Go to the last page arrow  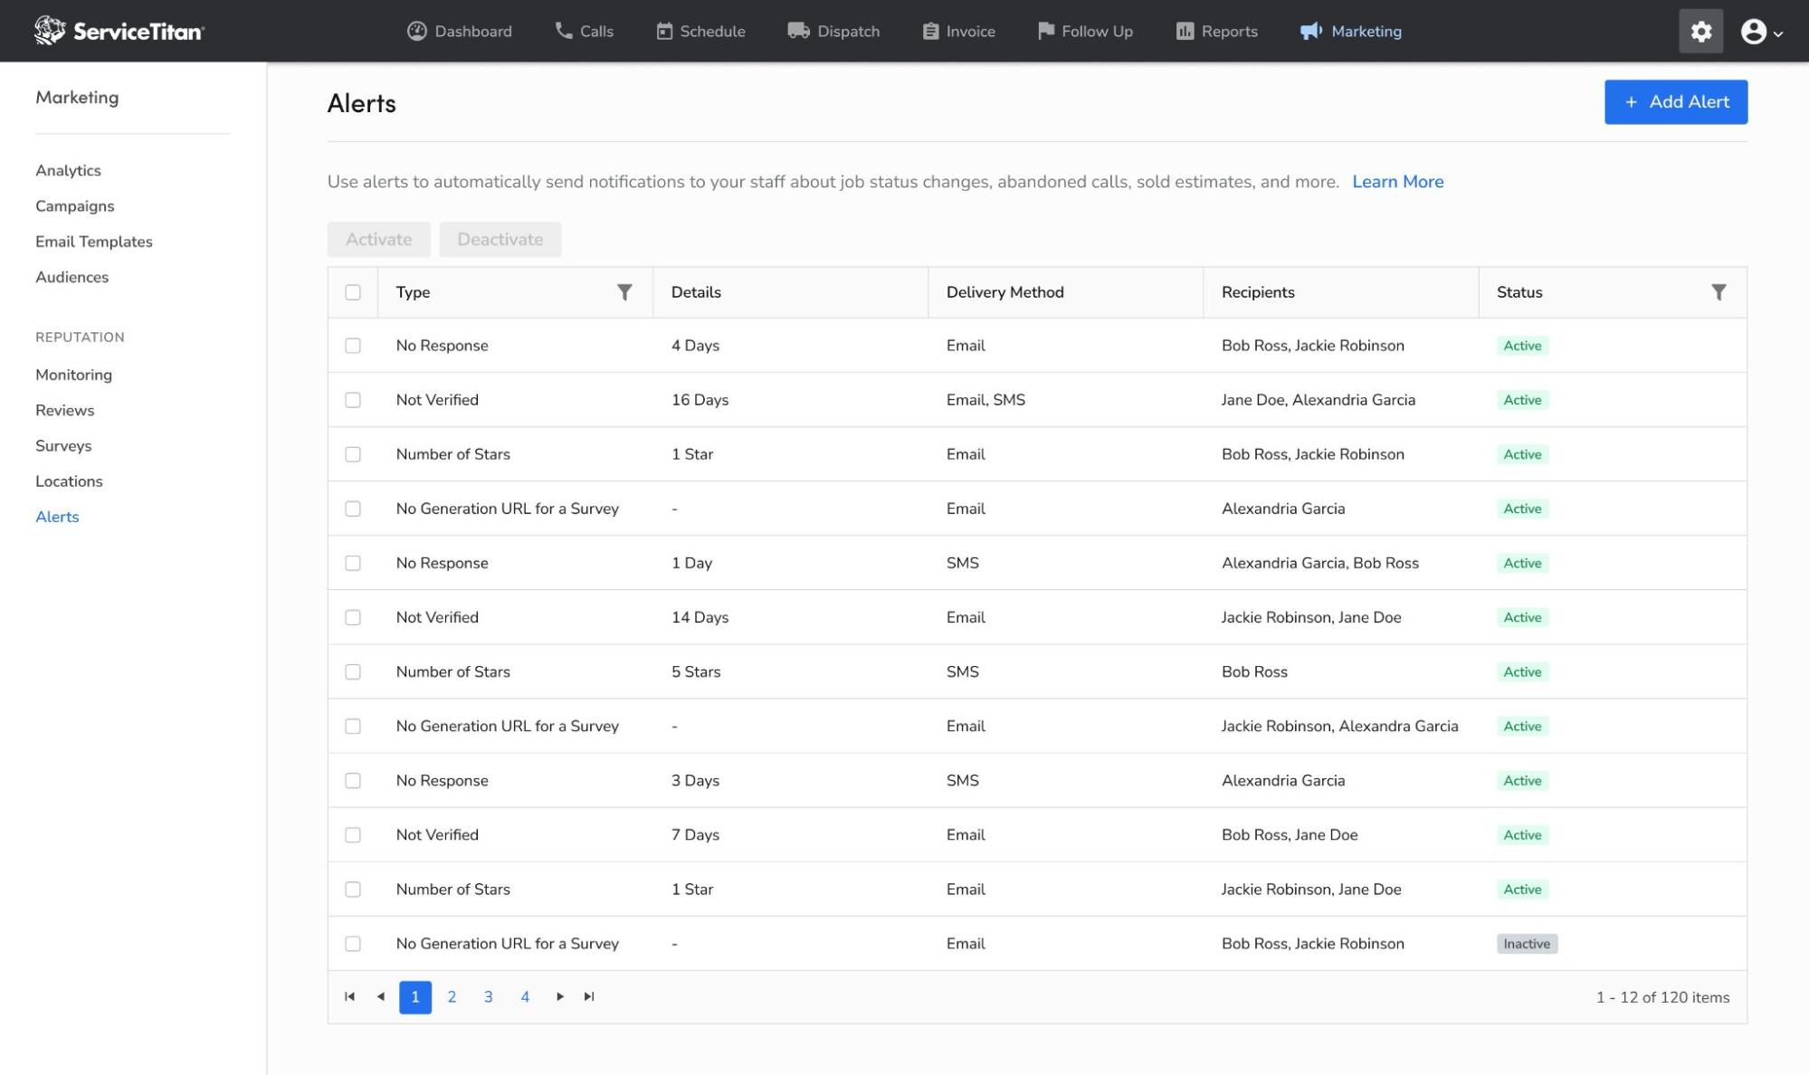click(x=589, y=996)
